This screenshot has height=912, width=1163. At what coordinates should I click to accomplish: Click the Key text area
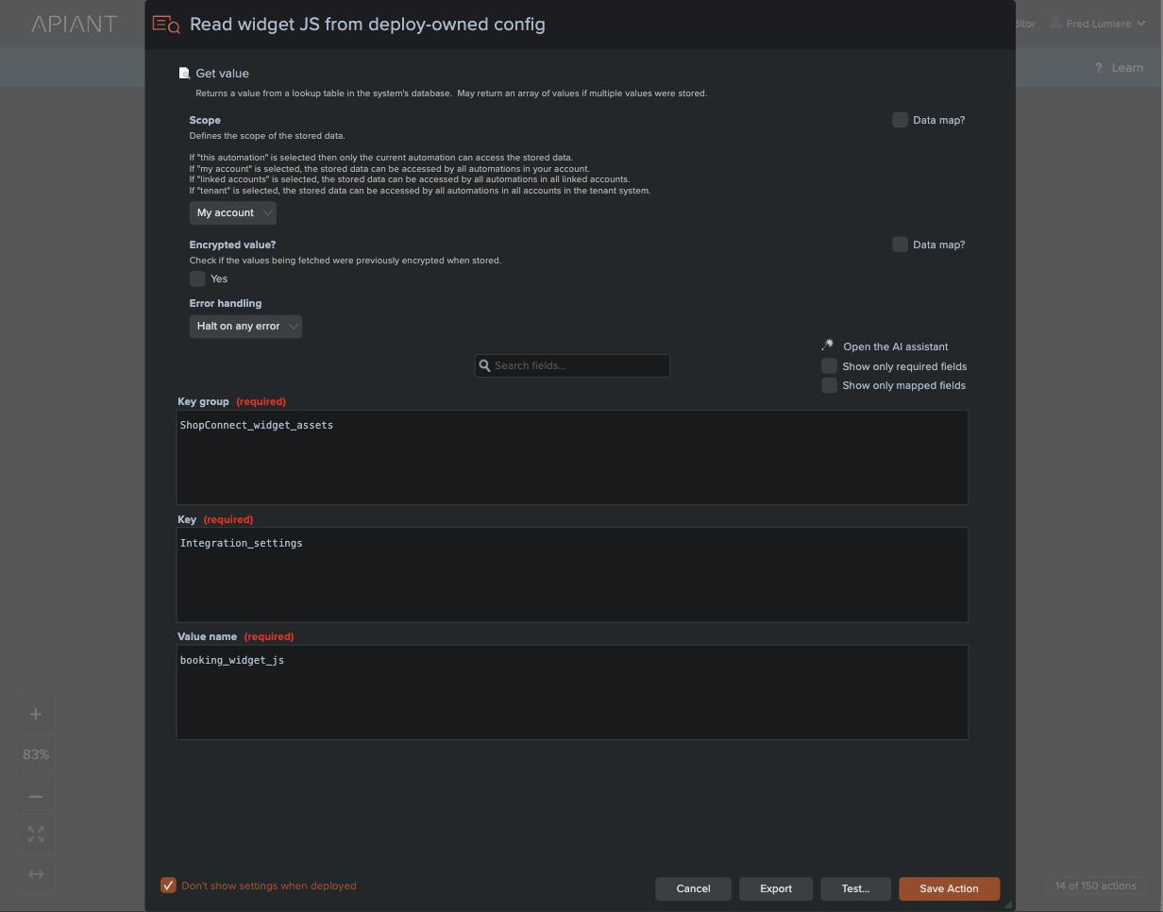coord(572,575)
